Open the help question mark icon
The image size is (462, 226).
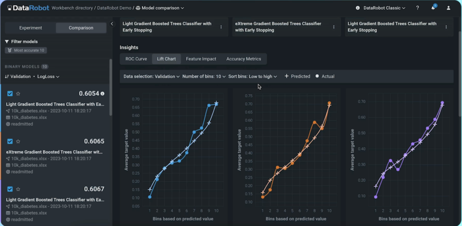click(417, 8)
